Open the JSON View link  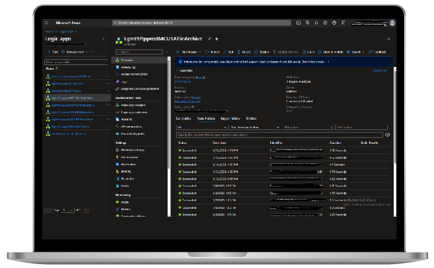(380, 70)
